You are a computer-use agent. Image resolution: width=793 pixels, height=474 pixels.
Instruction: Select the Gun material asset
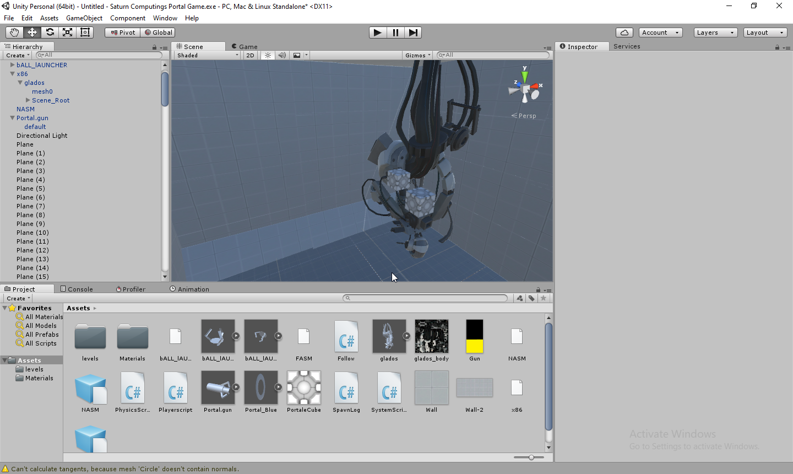475,341
